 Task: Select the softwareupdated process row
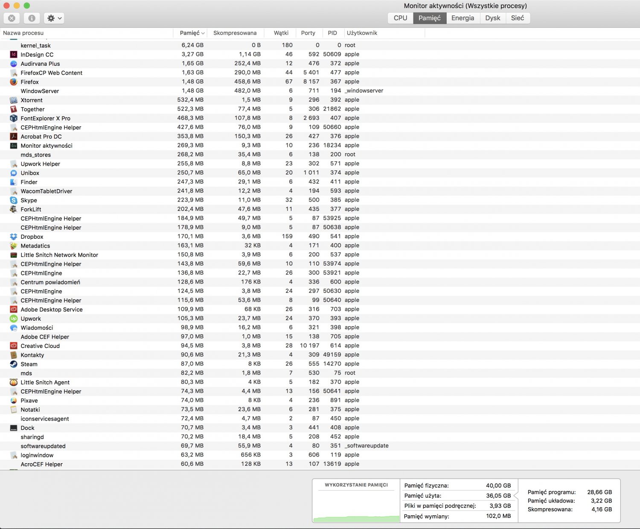pos(320,446)
